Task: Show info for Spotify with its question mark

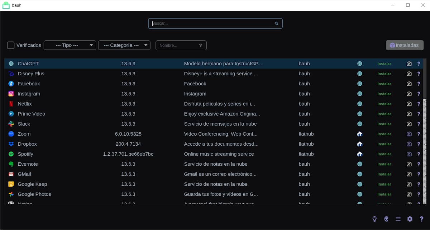Action: pos(419,154)
